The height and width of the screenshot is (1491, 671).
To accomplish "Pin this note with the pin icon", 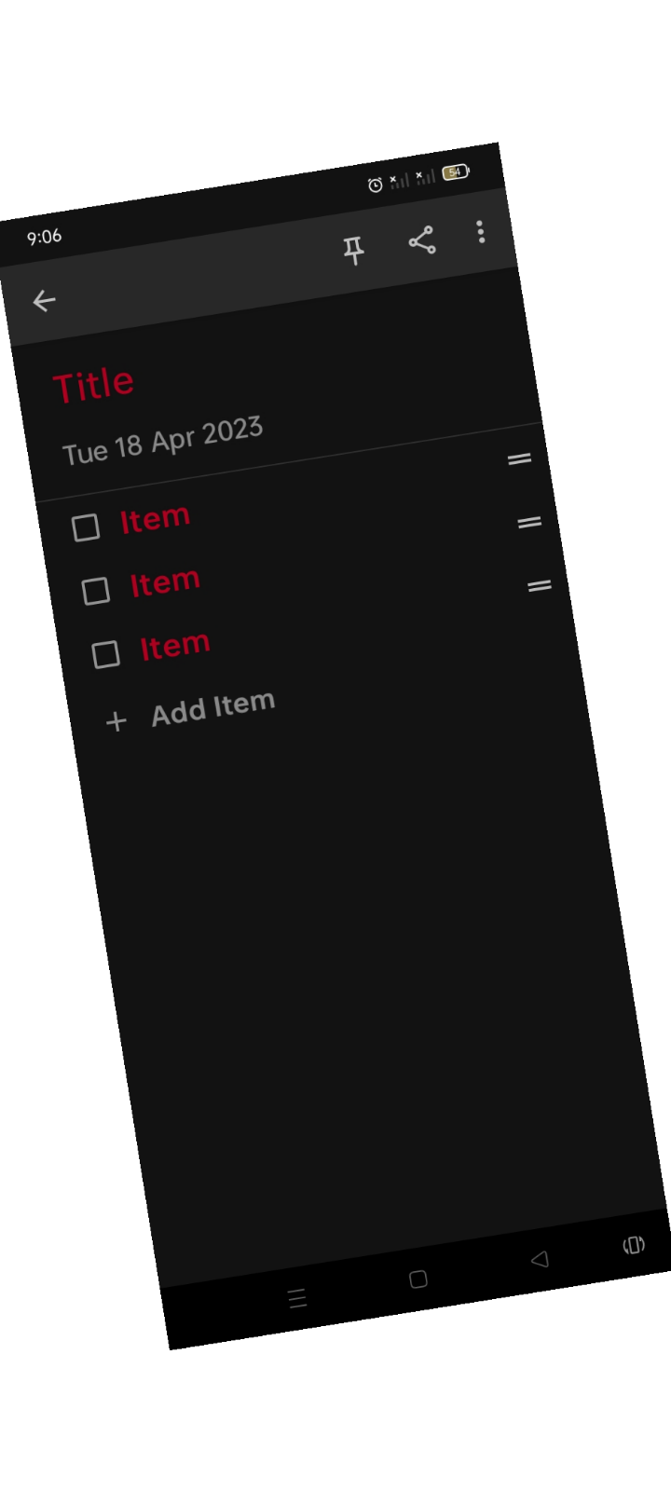I will tap(353, 251).
